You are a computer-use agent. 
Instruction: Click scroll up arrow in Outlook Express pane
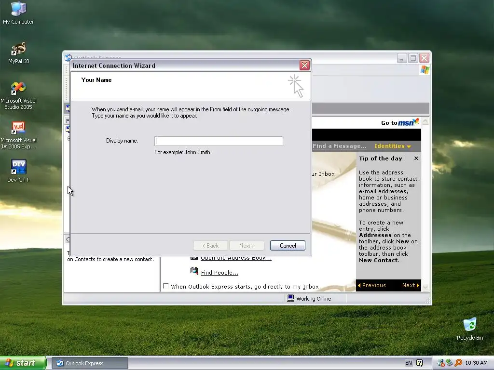tap(425, 121)
